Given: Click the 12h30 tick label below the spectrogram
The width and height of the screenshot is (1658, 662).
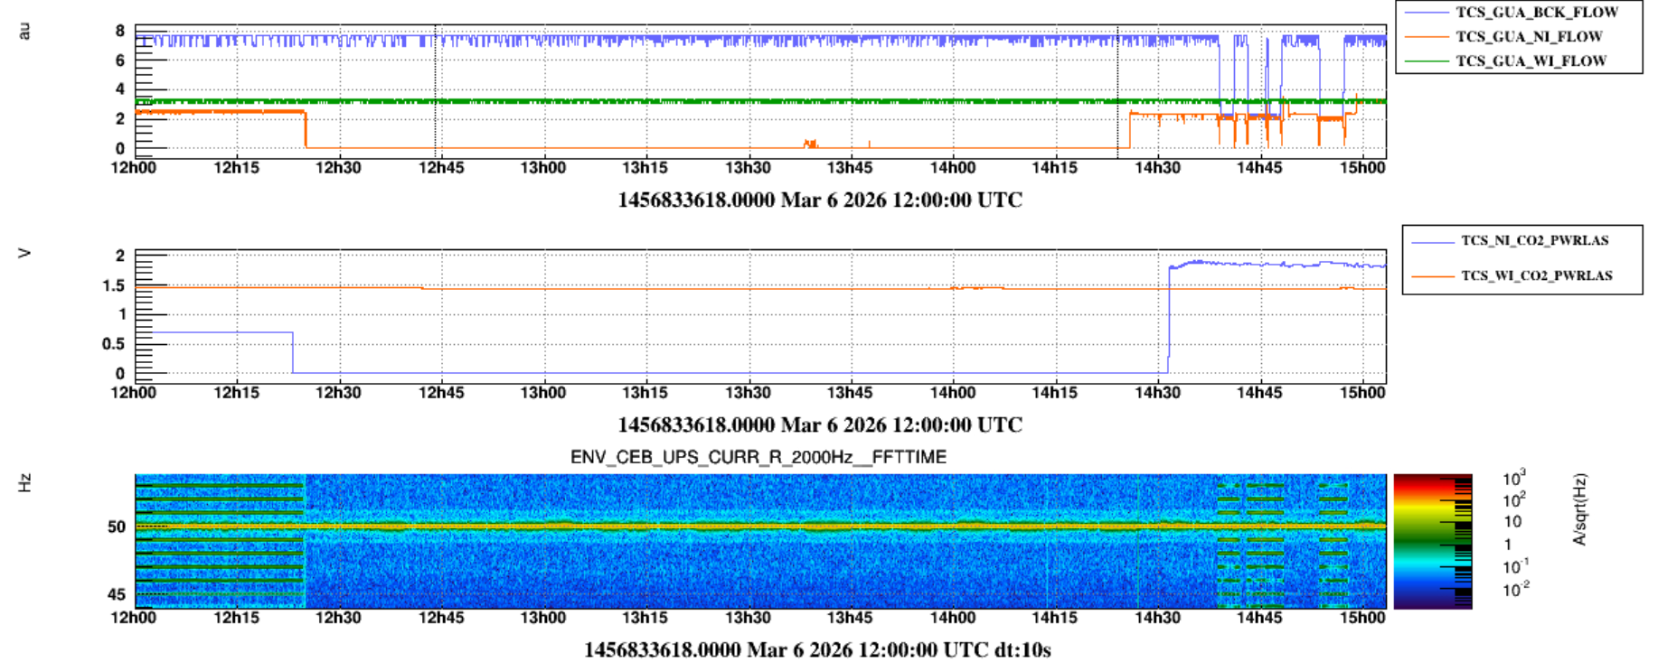Looking at the screenshot, I should (338, 618).
